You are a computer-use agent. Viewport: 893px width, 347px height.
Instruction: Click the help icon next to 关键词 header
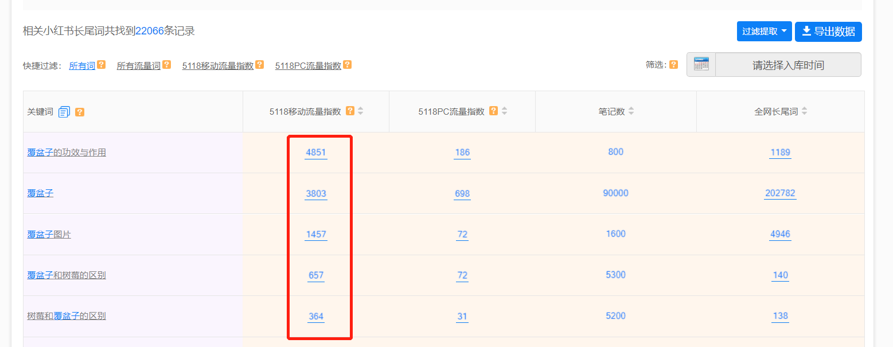tap(80, 112)
